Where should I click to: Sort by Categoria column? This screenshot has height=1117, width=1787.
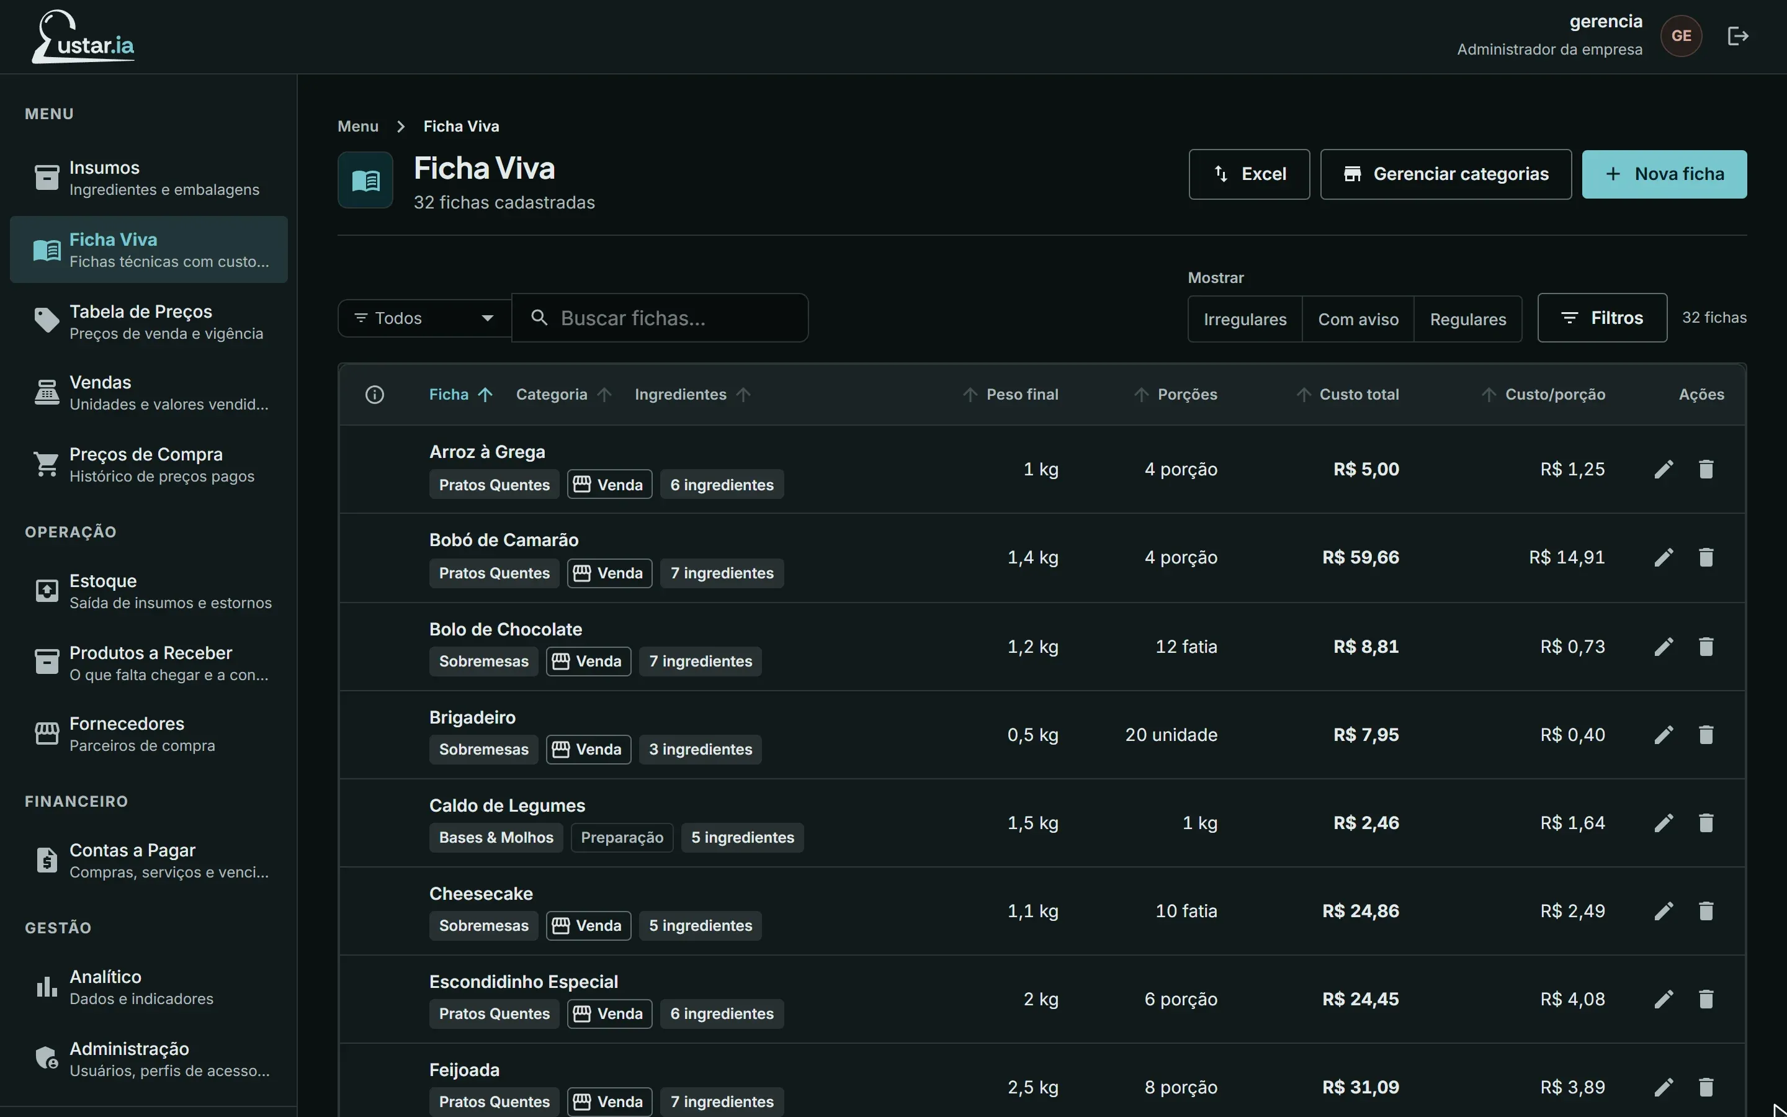(563, 395)
